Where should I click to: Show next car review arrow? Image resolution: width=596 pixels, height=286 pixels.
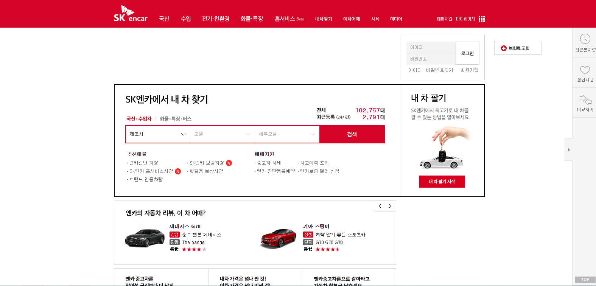point(390,206)
